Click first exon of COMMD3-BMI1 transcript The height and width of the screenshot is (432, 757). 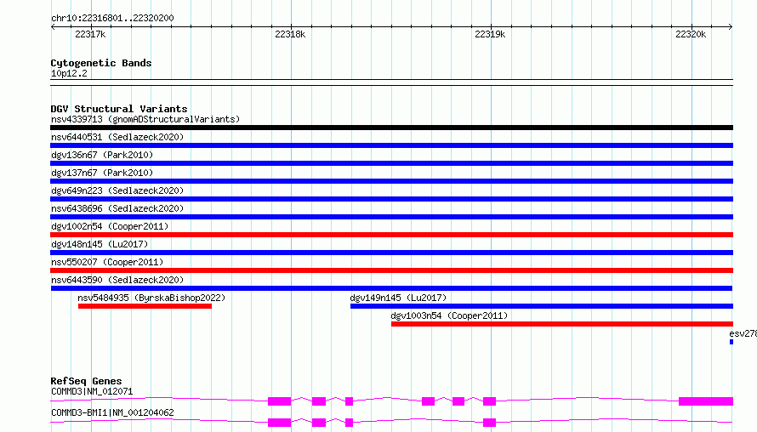(280, 423)
